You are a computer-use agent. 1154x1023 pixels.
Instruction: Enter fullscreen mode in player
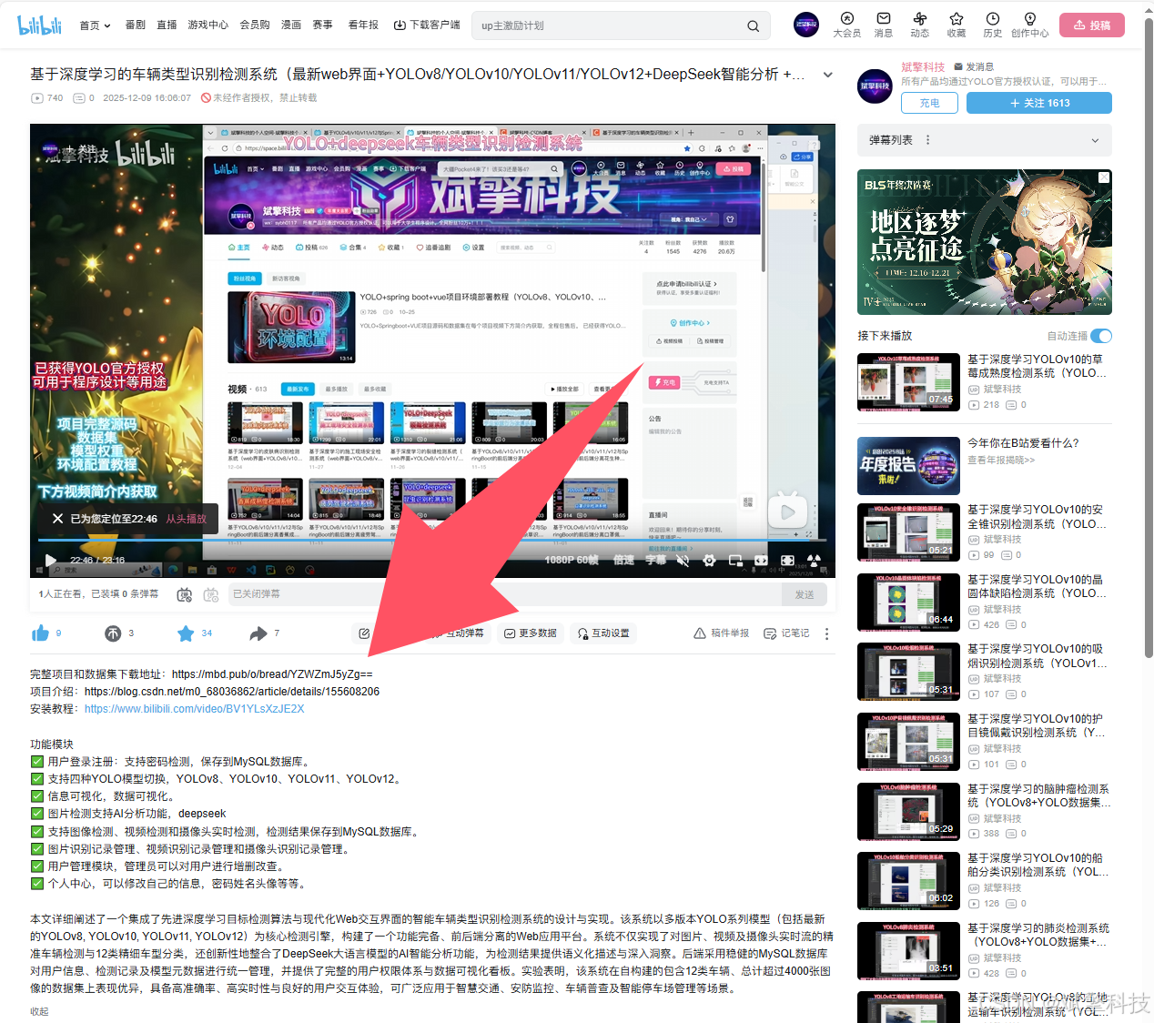814,561
